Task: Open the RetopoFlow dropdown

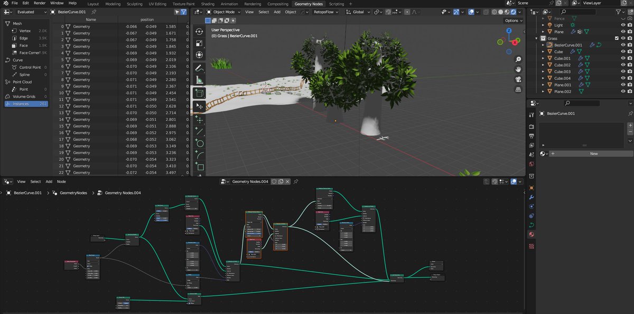Action: point(325,12)
